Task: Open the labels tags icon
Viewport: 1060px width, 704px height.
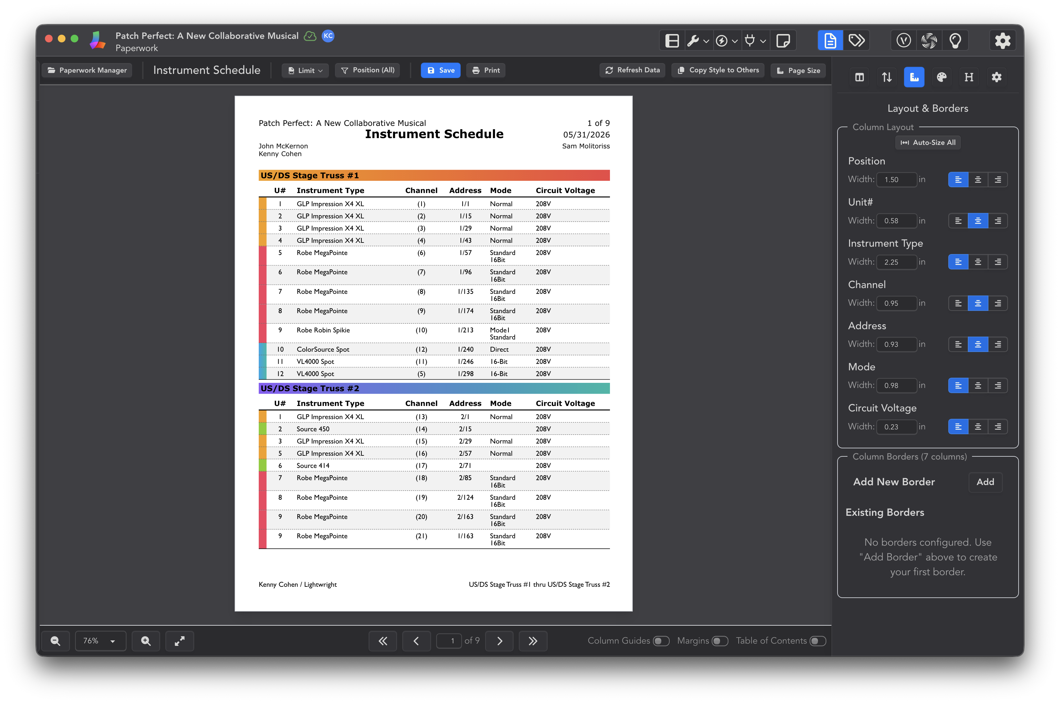Action: [x=856, y=41]
